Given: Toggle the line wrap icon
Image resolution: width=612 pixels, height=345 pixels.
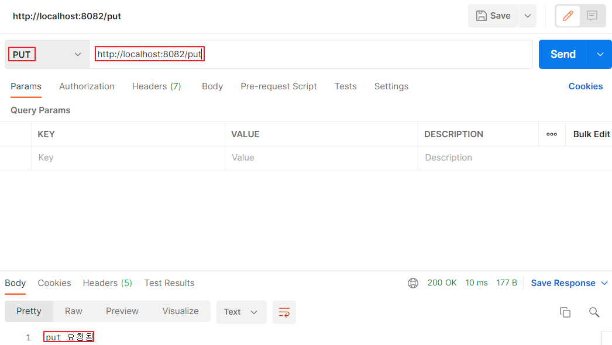Looking at the screenshot, I should (284, 312).
